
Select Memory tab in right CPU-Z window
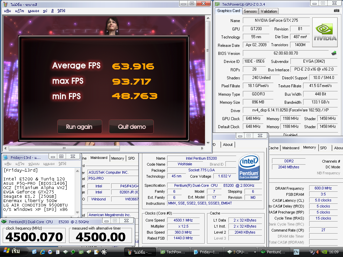tap(310, 148)
